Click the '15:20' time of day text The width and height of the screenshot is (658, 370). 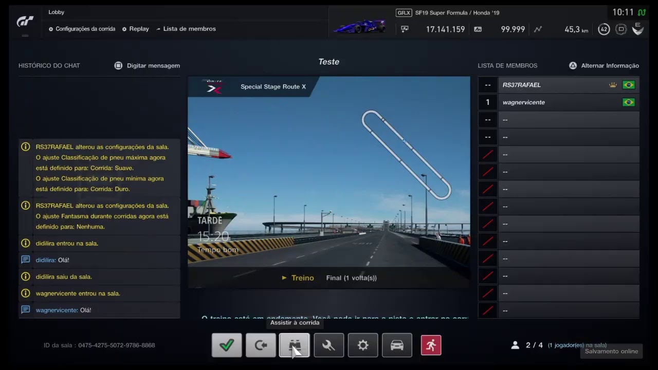pos(213,237)
